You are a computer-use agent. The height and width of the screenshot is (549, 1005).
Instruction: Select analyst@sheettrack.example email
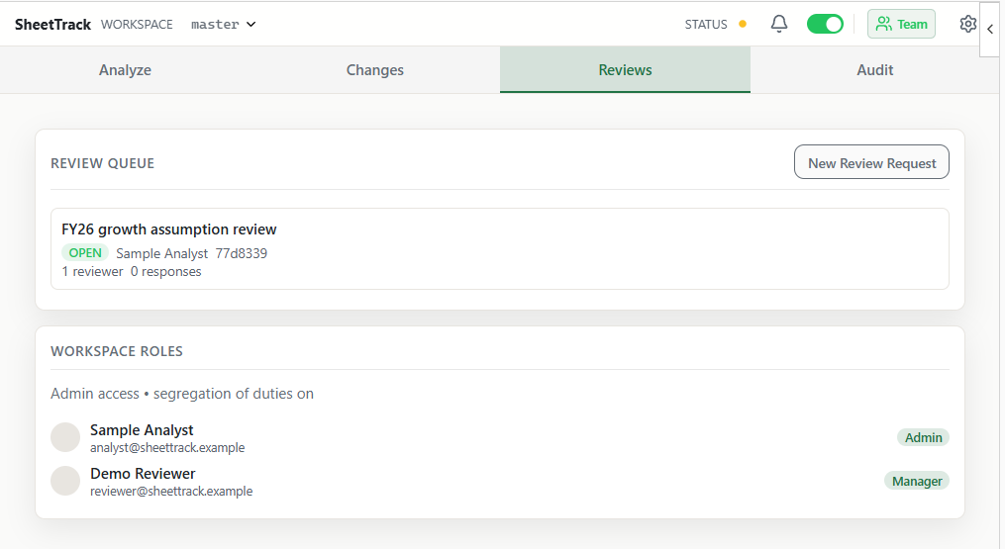coord(167,448)
